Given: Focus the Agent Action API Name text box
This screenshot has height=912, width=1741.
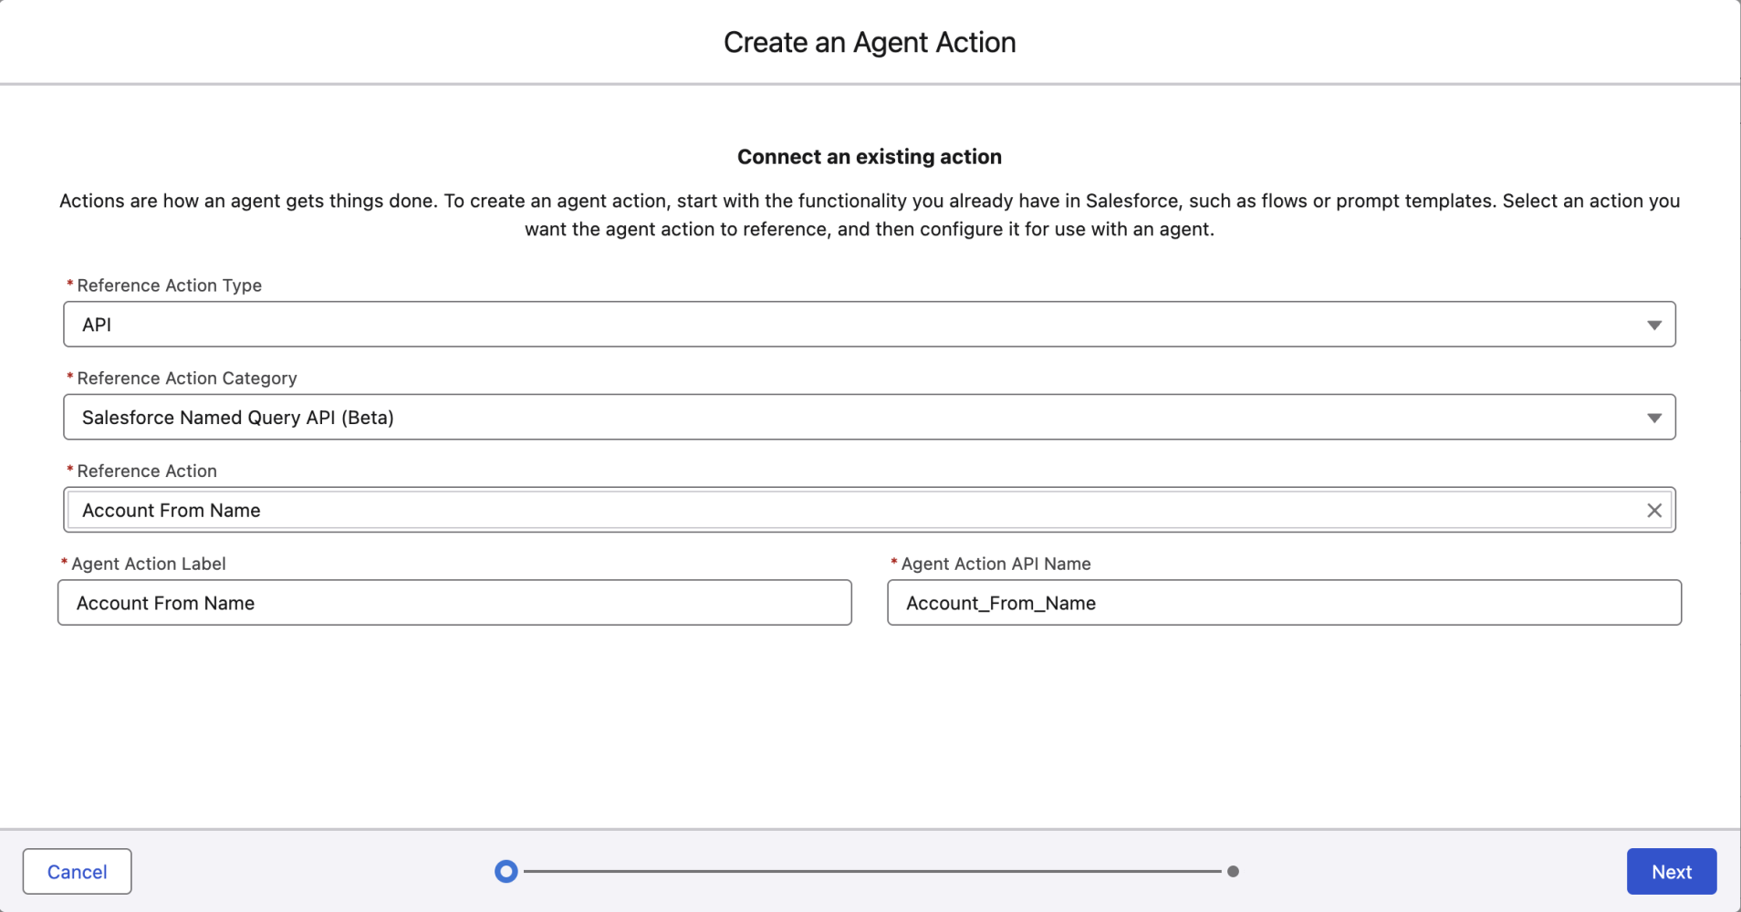Looking at the screenshot, I should [1283, 603].
